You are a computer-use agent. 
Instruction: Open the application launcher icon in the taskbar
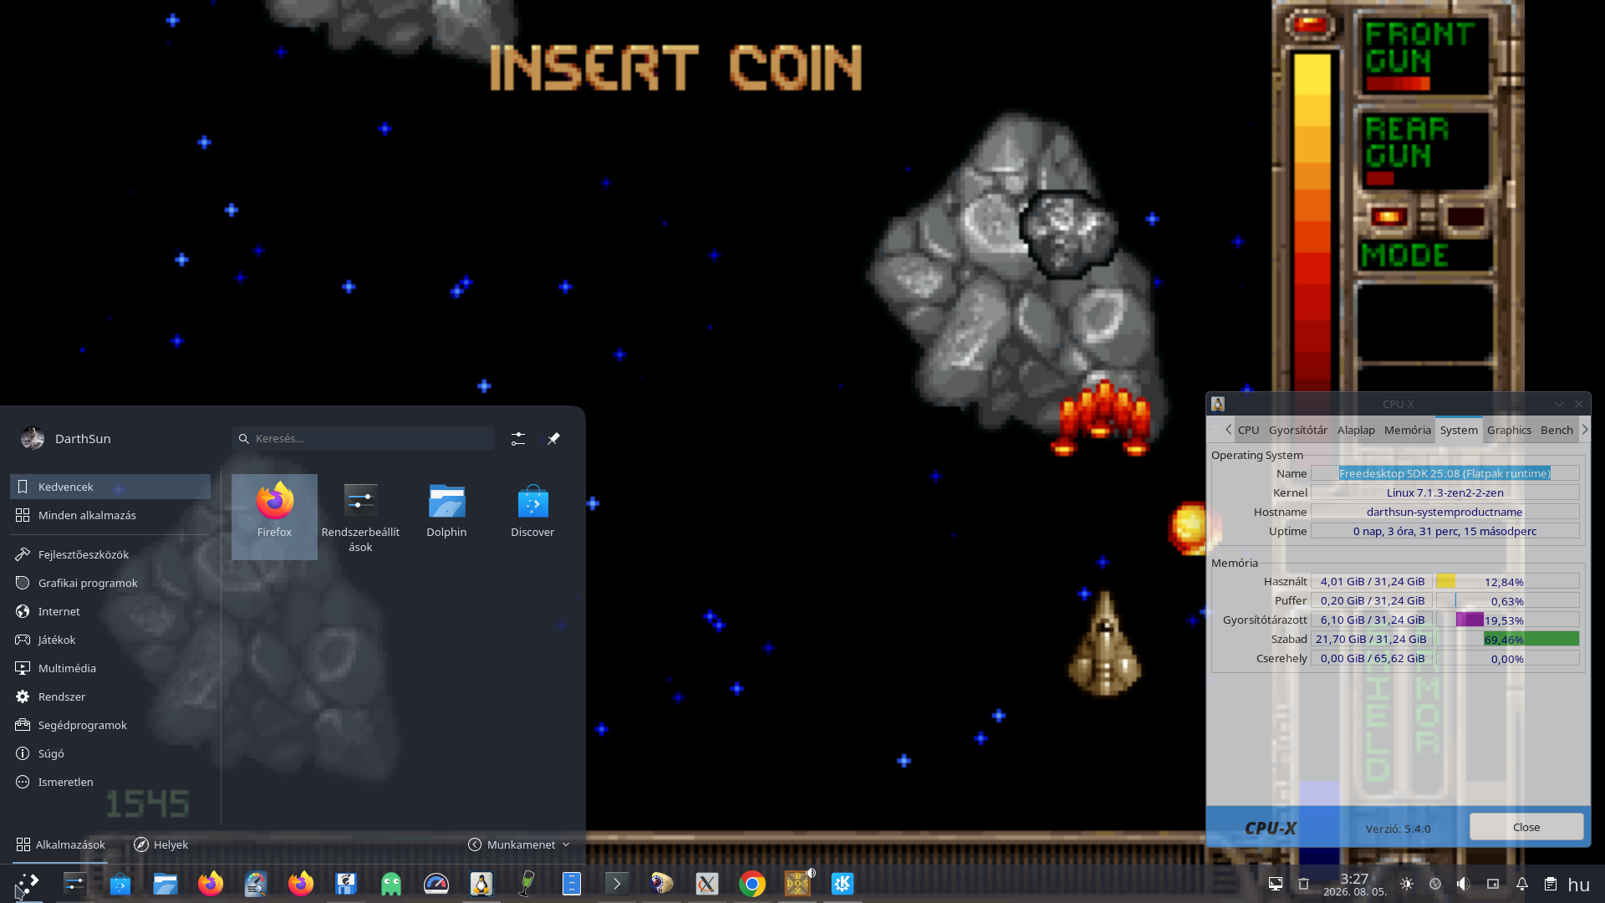click(28, 884)
